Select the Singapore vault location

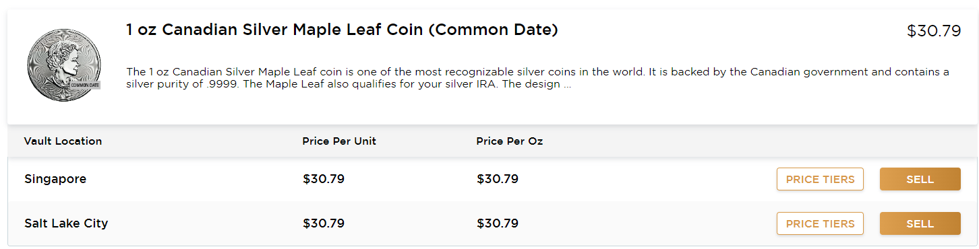[x=55, y=179]
